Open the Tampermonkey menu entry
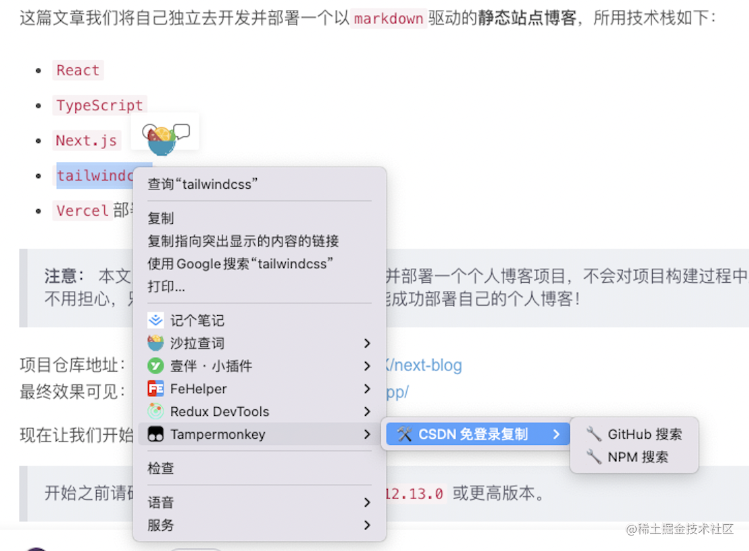The width and height of the screenshot is (749, 551). pos(260,434)
